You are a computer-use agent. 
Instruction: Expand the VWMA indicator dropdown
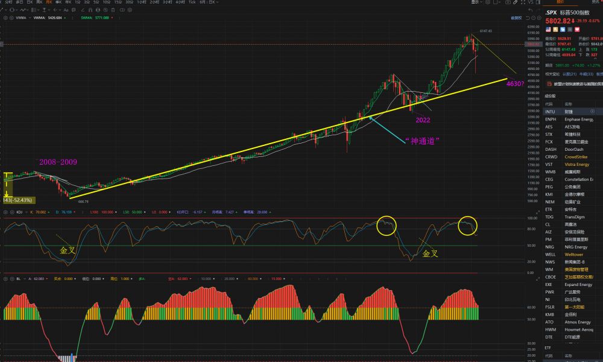[x=30, y=17]
